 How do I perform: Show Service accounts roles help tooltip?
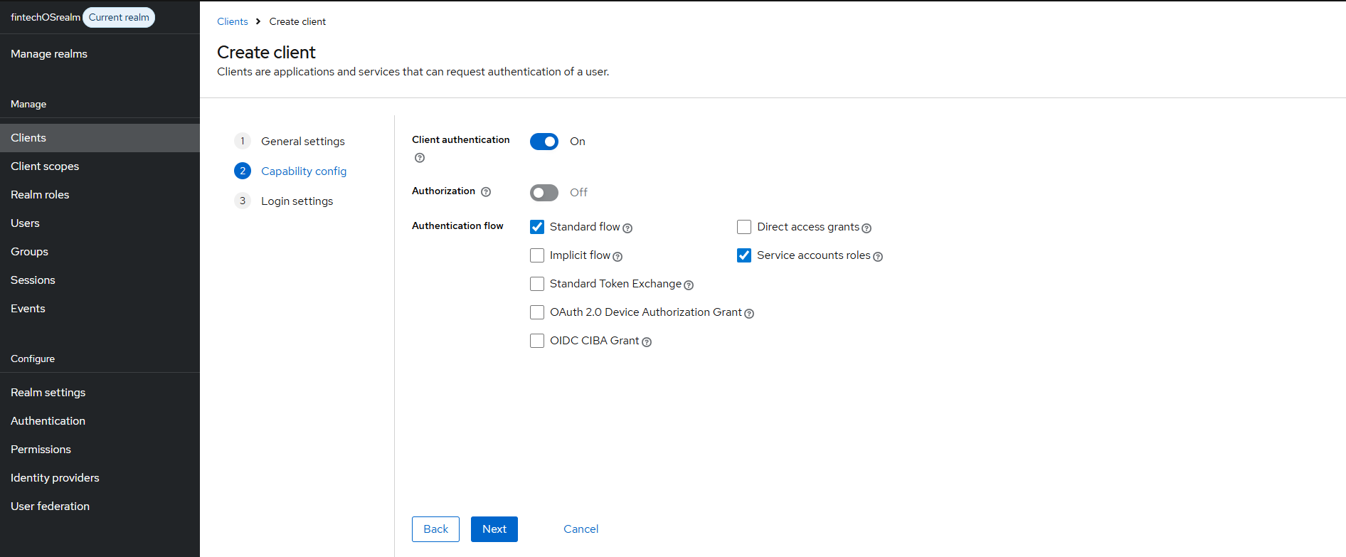pyautogui.click(x=878, y=257)
